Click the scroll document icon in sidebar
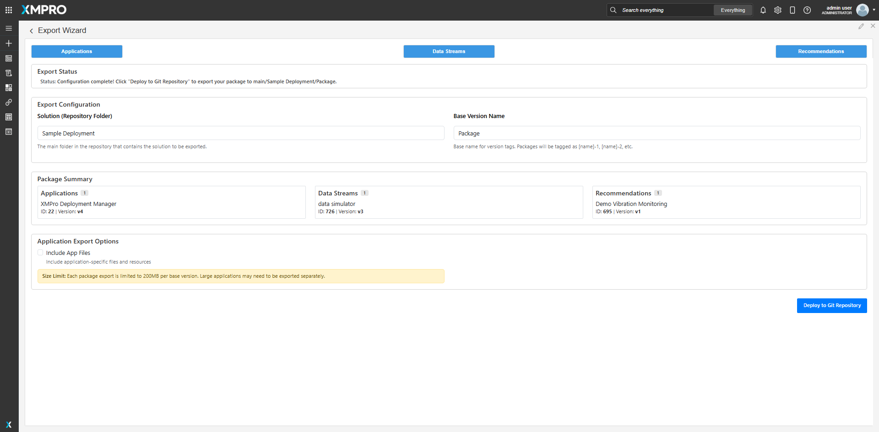879x432 pixels. (9, 73)
